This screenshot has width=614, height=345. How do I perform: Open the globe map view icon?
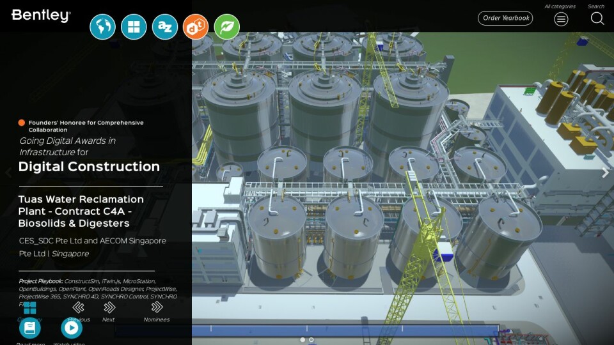pos(102,27)
